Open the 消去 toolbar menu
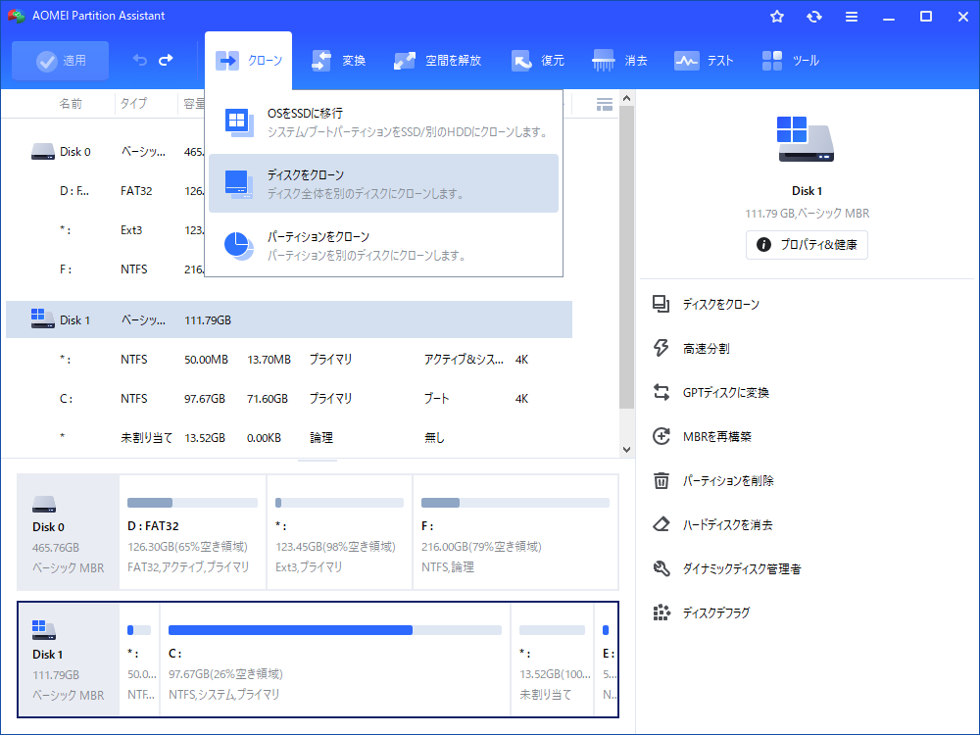Viewport: 980px width, 735px height. [x=620, y=61]
